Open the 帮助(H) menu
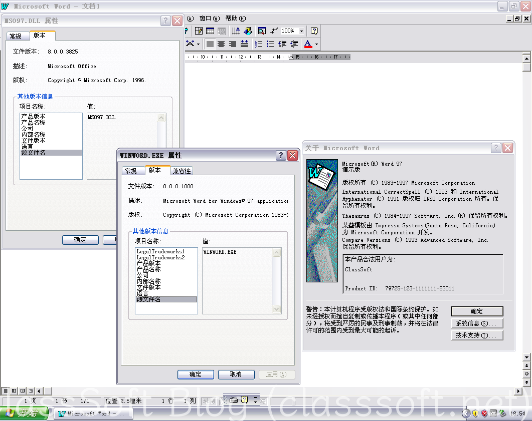Image resolution: width=532 pixels, height=421 pixels. [235, 19]
